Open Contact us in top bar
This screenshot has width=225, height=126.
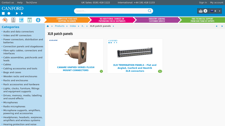tap(8, 3)
